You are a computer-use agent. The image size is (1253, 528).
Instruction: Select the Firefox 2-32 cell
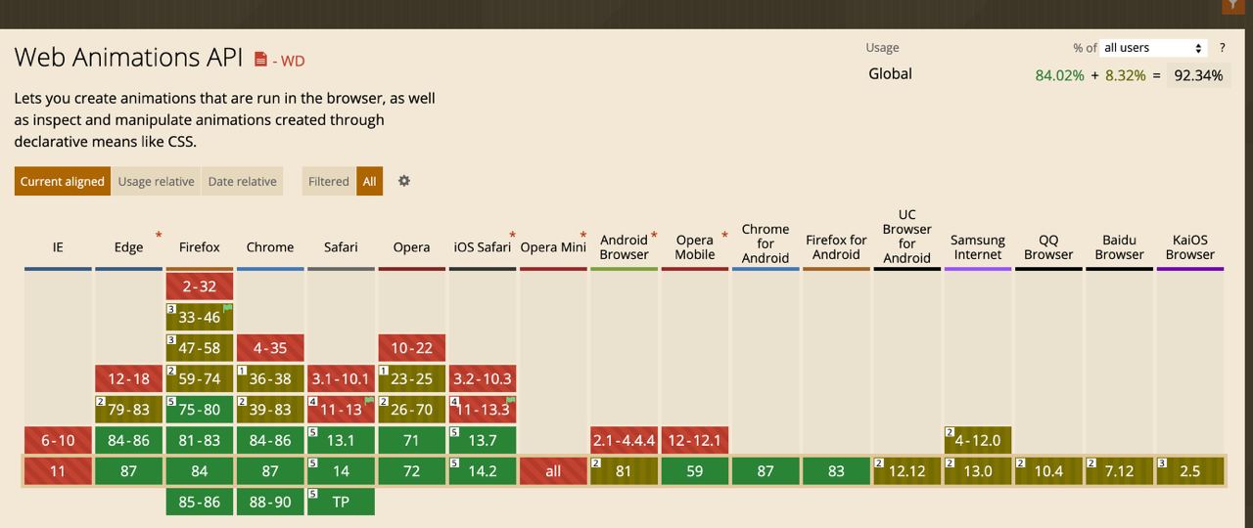tap(200, 286)
